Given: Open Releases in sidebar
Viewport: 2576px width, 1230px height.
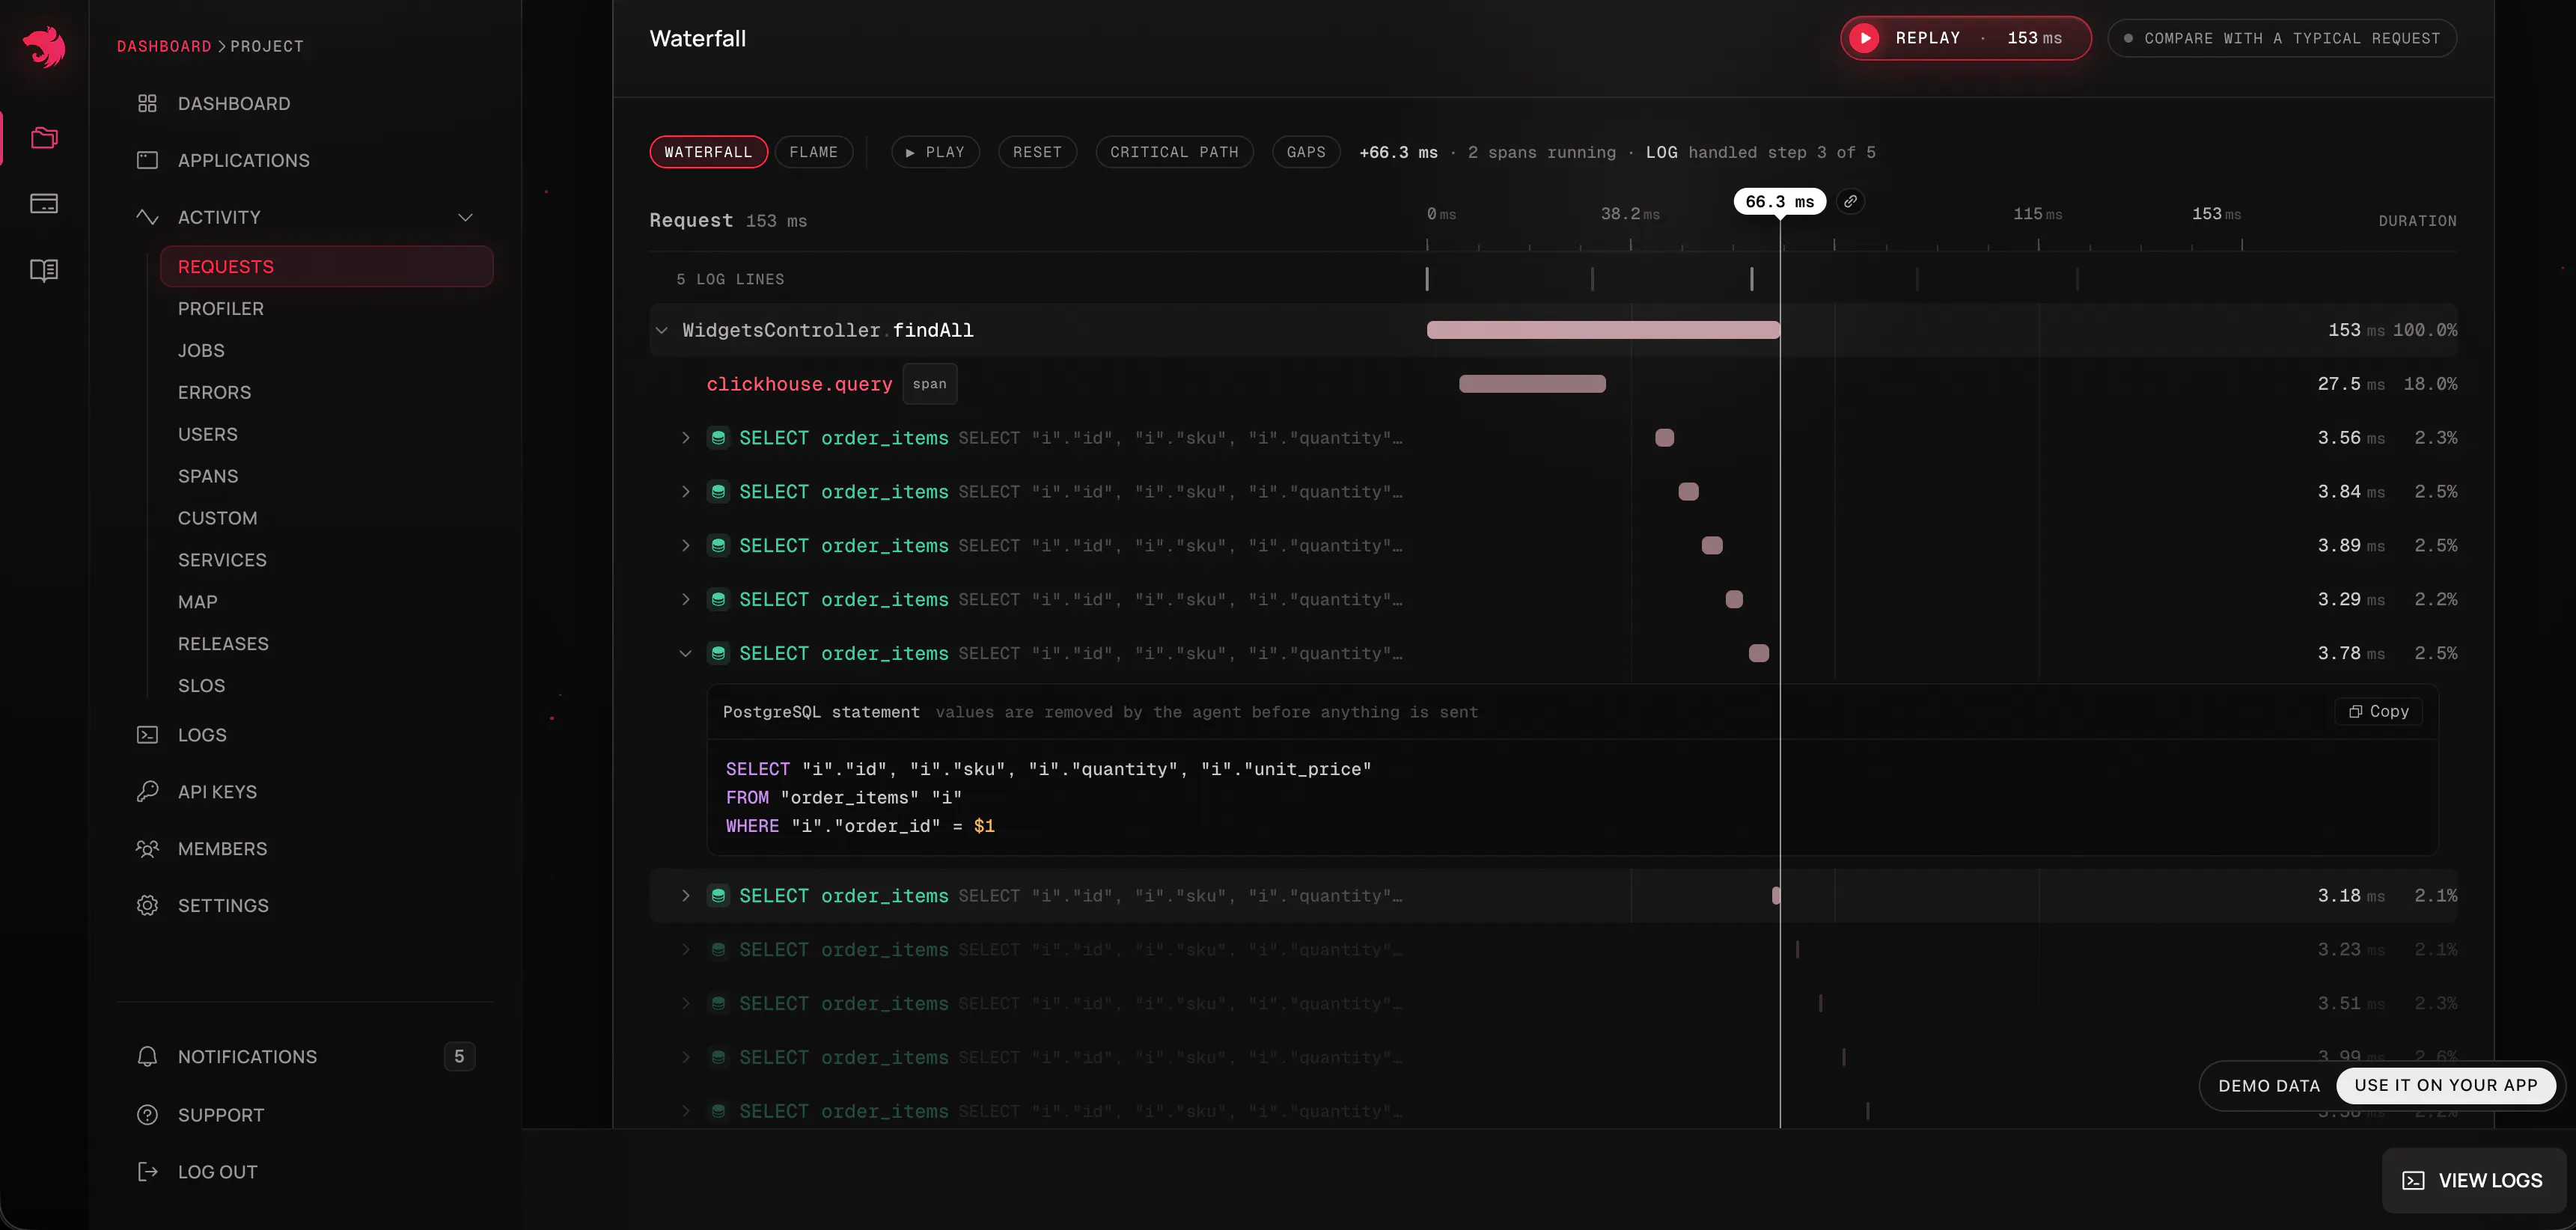Looking at the screenshot, I should [x=223, y=644].
